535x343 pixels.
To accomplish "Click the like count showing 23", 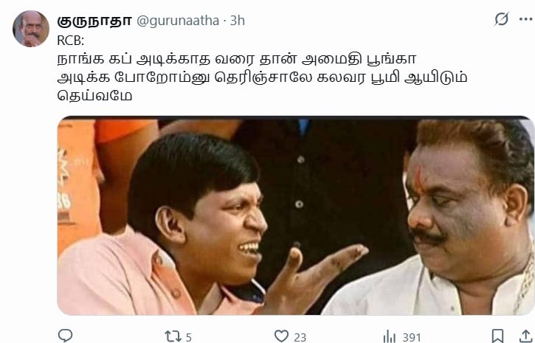I will click(x=300, y=338).
